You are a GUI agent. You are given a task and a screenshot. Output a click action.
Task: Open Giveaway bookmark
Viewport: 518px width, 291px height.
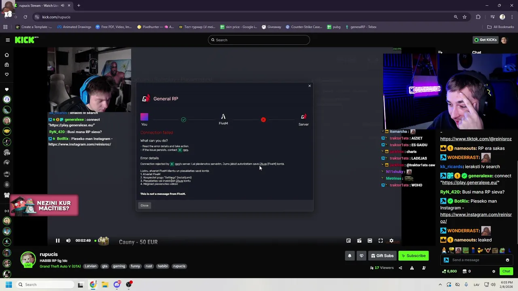(x=271, y=27)
